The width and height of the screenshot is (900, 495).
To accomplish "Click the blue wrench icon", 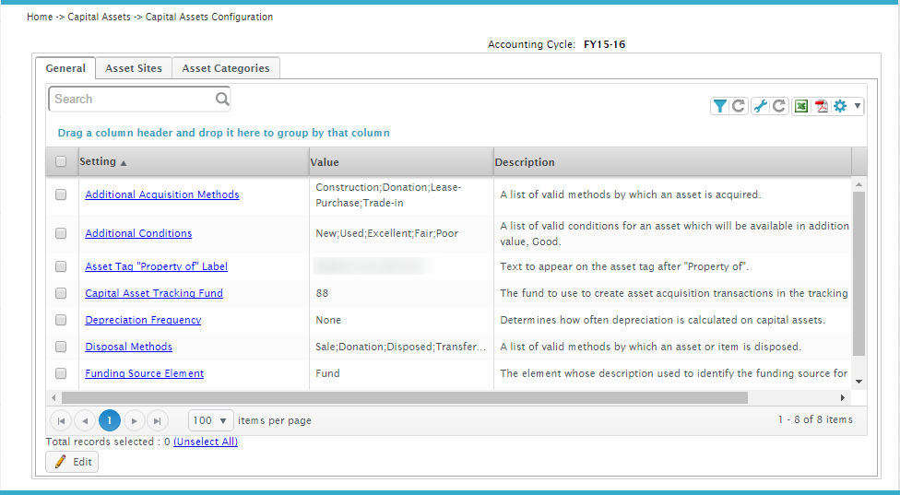I will (x=760, y=106).
